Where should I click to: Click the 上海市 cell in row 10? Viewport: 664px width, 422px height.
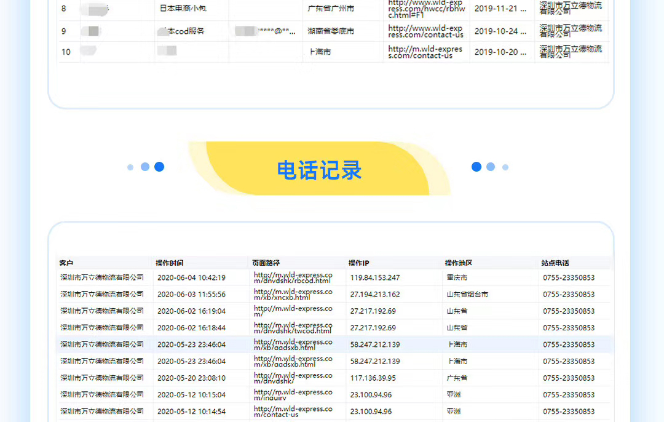pyautogui.click(x=320, y=52)
